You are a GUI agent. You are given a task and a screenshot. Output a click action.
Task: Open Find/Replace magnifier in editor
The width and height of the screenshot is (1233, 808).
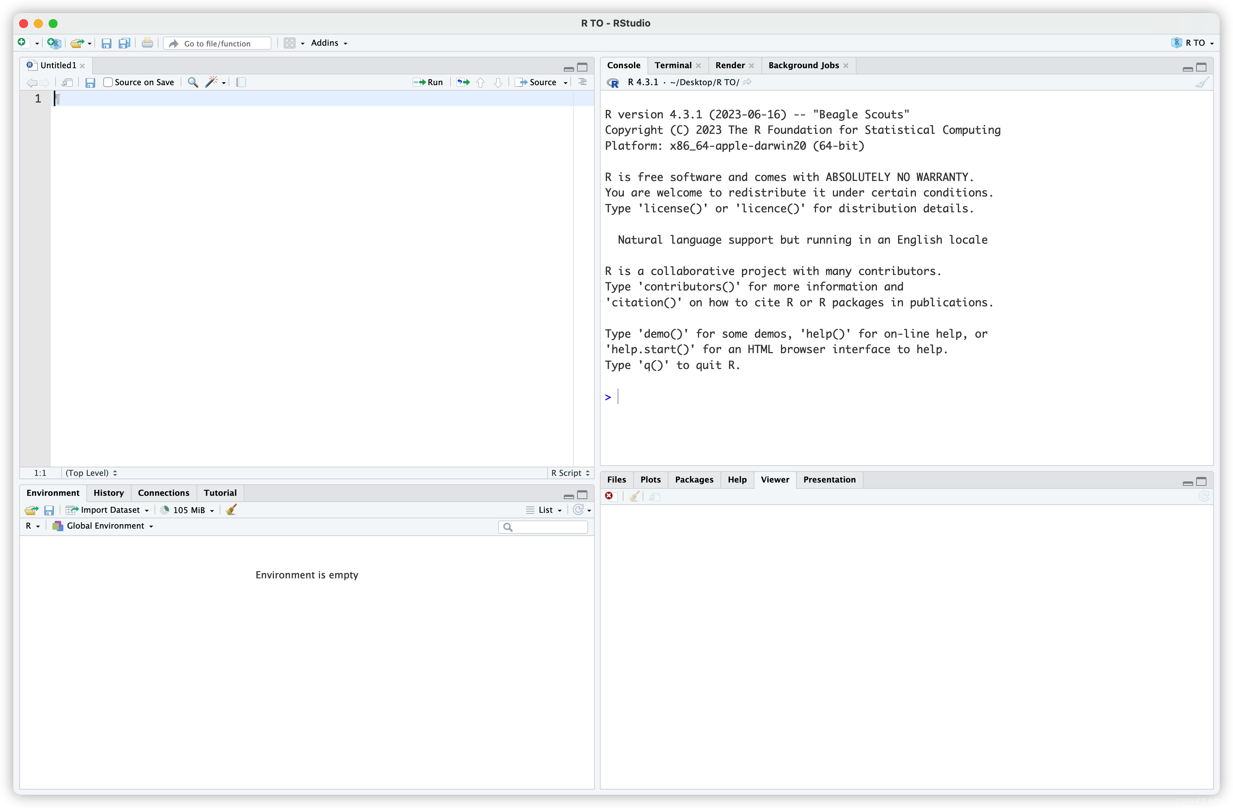[193, 82]
